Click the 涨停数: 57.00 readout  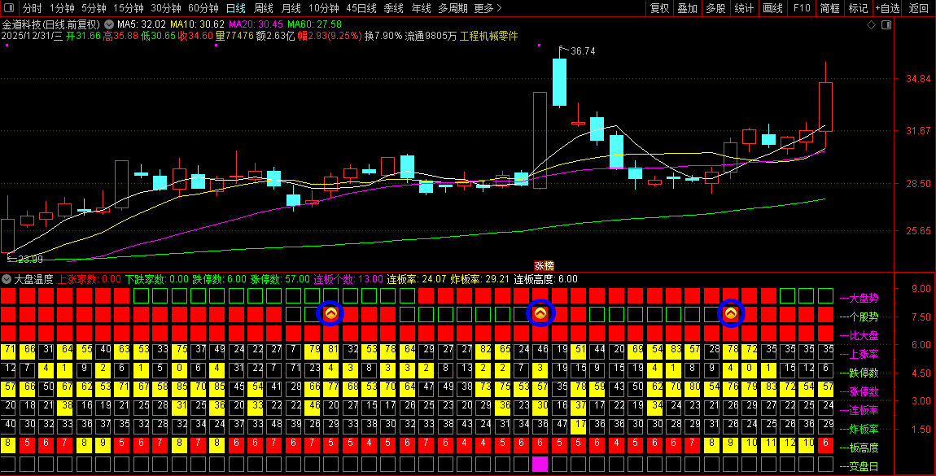(x=279, y=279)
